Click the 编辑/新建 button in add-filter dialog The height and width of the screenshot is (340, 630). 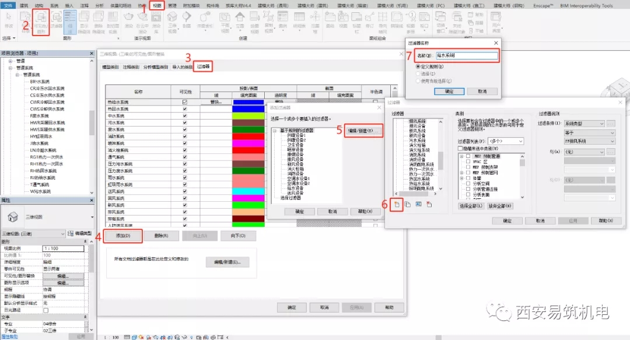[x=363, y=131]
